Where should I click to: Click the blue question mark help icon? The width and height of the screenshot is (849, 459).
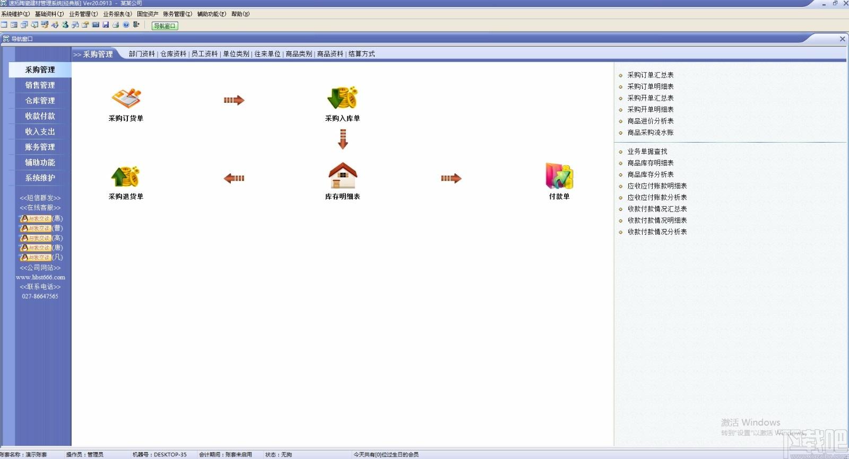tap(126, 24)
